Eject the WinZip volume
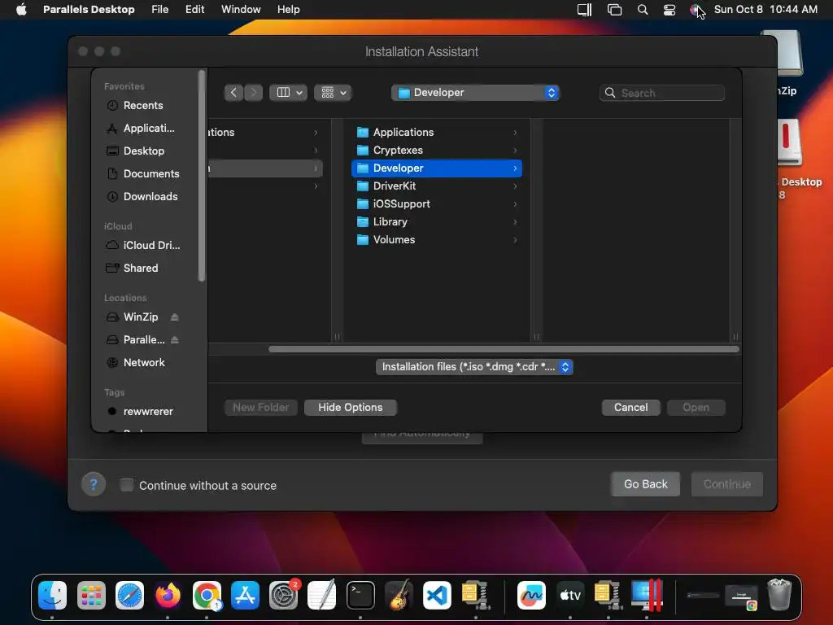Viewport: 833px width, 625px height. [174, 317]
